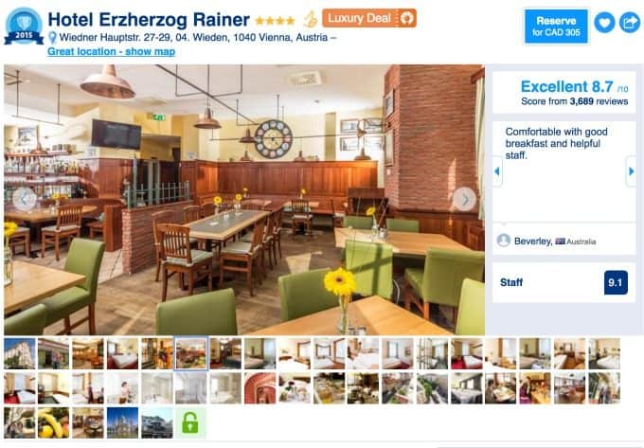The image size is (644, 448).
Task: Click the Staff 9.1 score badge
Action: (616, 282)
